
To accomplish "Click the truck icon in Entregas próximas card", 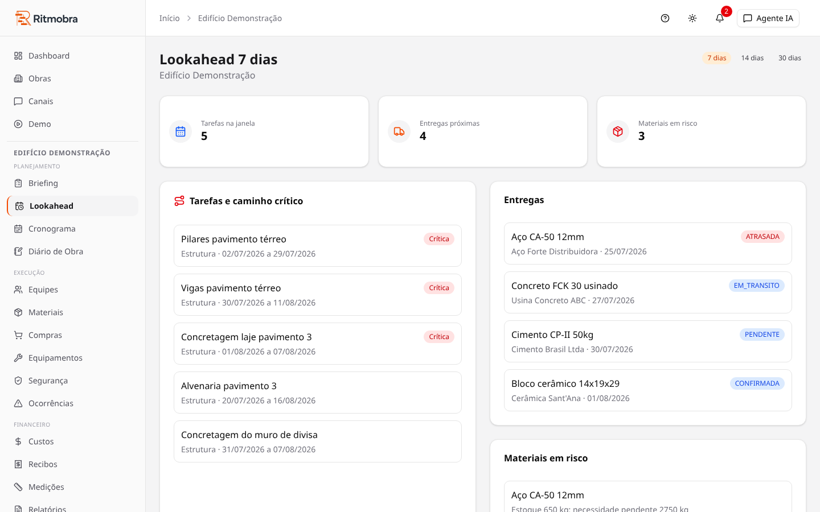I will tap(399, 131).
